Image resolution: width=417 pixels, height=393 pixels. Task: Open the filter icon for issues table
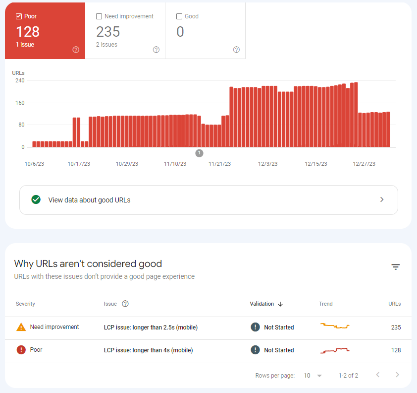point(396,266)
